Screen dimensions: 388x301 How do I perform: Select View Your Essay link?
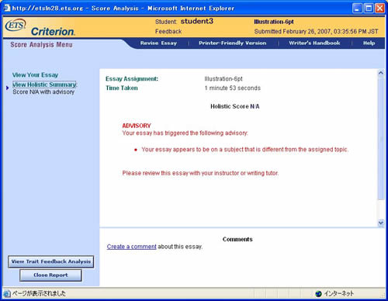(x=35, y=75)
